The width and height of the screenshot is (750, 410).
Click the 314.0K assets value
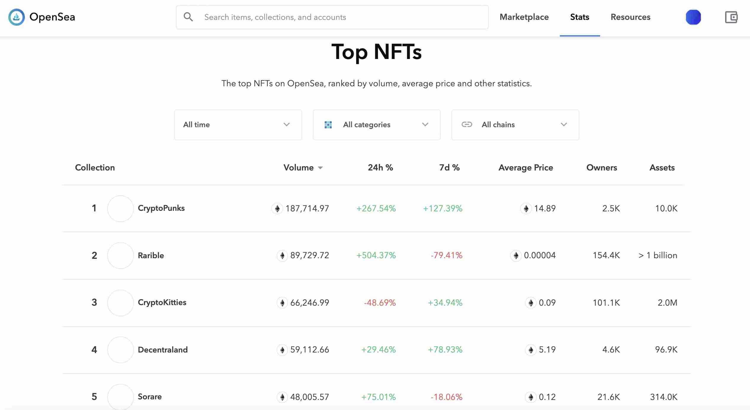tap(664, 397)
